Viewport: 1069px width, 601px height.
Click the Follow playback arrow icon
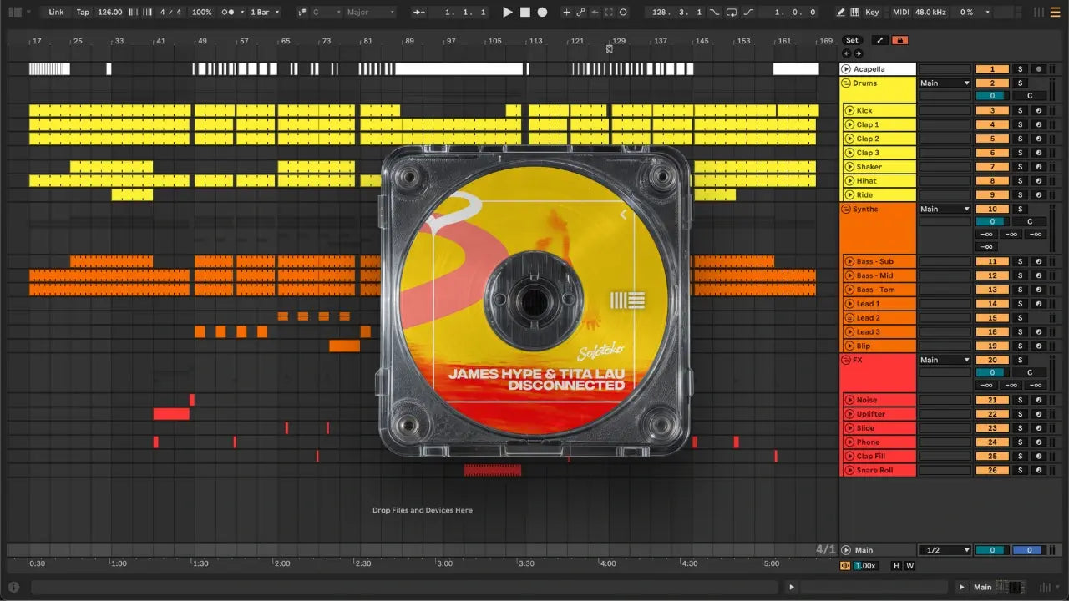(419, 13)
